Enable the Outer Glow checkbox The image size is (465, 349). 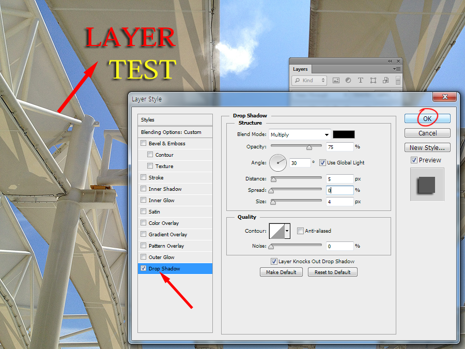[144, 256]
